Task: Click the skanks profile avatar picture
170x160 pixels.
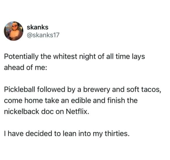Action: [14, 31]
